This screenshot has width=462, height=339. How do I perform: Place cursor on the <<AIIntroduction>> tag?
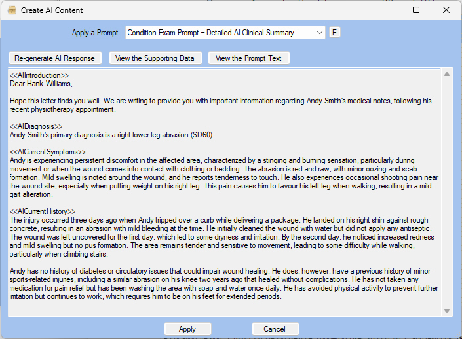click(39, 75)
